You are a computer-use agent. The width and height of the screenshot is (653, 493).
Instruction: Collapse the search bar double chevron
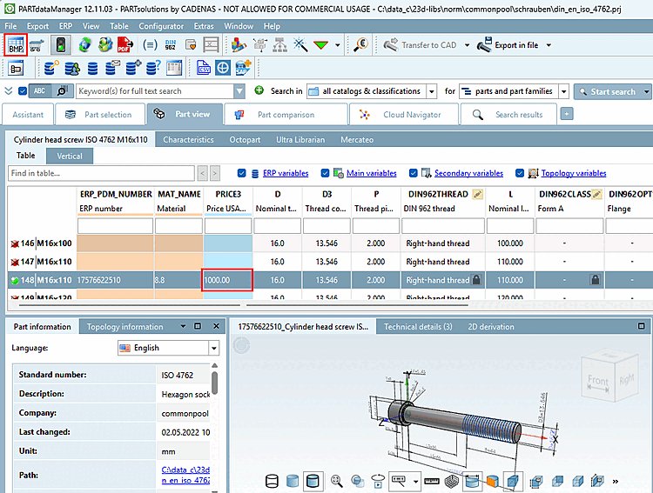9,90
